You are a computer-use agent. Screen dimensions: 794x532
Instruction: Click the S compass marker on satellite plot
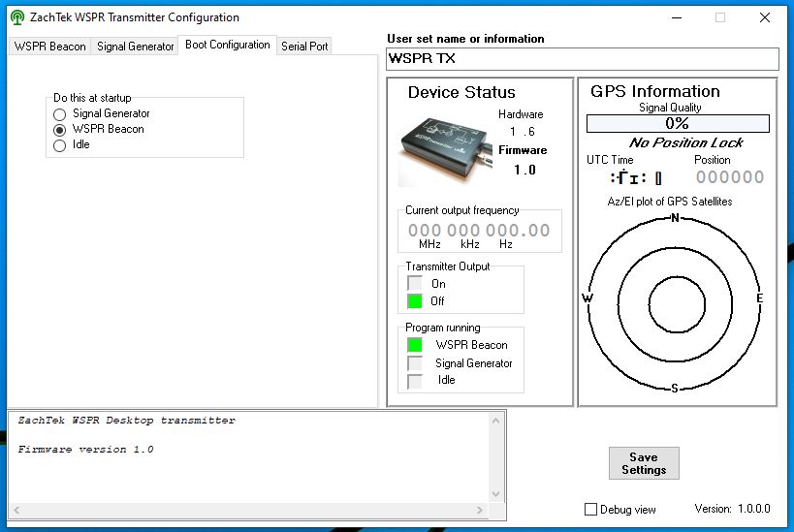pos(675,389)
